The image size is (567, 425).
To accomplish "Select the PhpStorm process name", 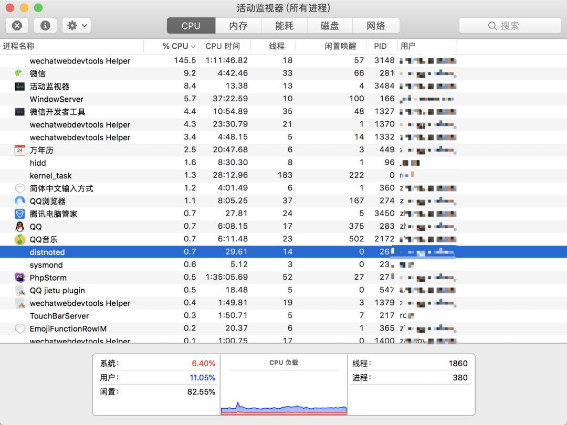I will (48, 278).
